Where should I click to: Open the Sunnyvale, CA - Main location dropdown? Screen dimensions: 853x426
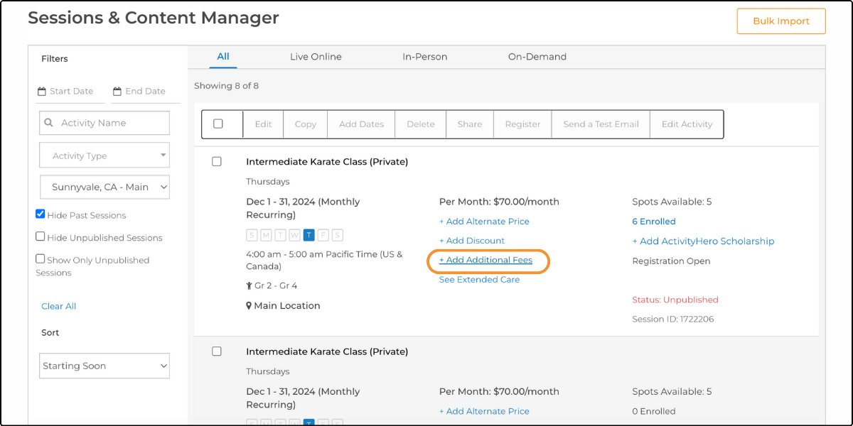(104, 187)
